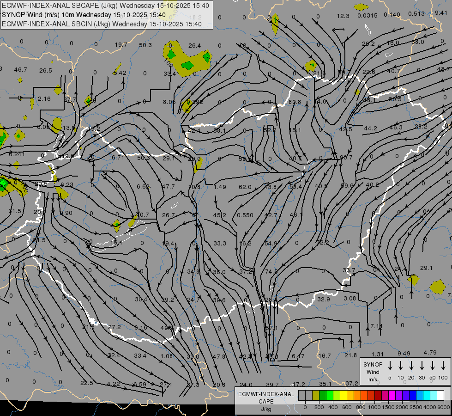Click the 0.550 value on the map
This screenshot has height=416, width=452.
(x=245, y=215)
